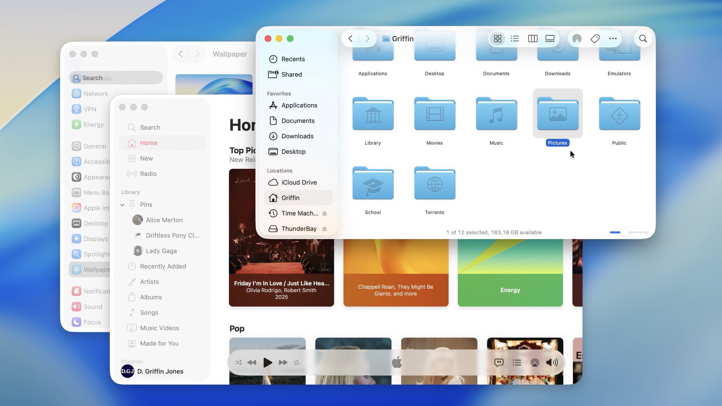This screenshot has width=722, height=406.
Task: Adjust the icon size slider in Finder
Action: [x=624, y=232]
